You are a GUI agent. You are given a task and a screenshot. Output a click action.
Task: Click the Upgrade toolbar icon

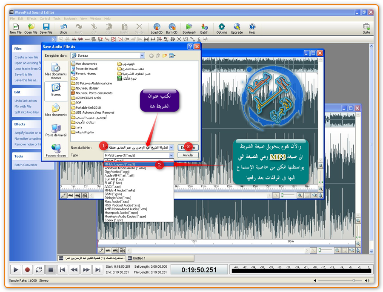coord(237,28)
